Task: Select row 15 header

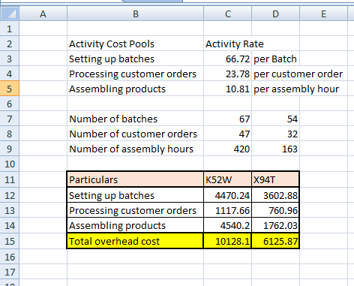Action: point(10,241)
